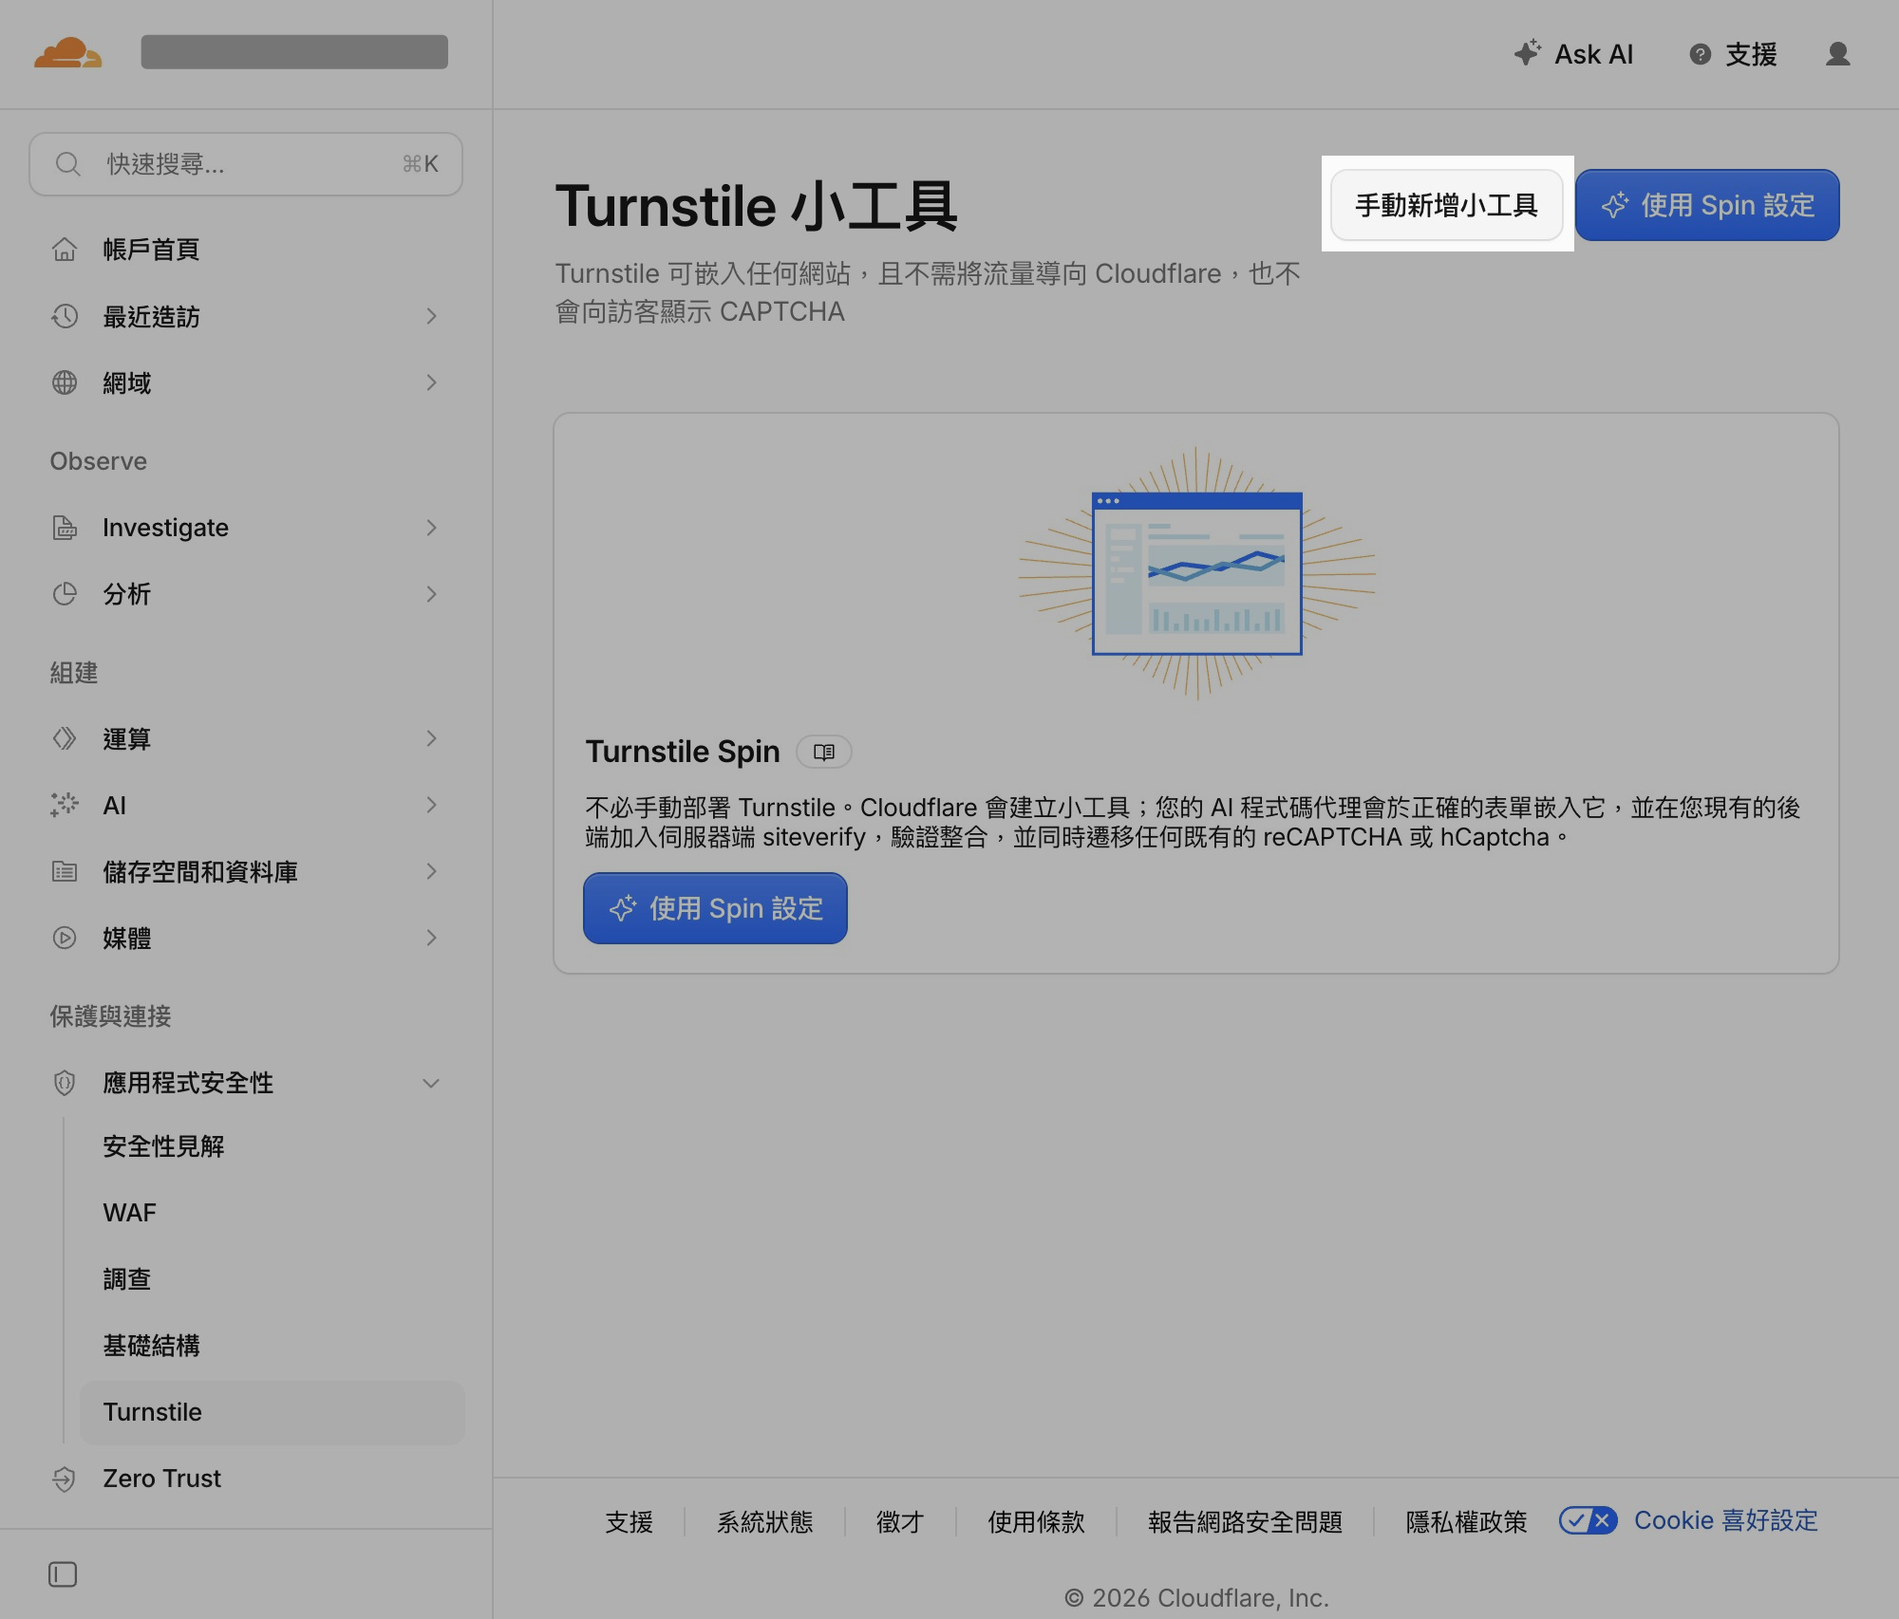Screen dimensions: 1899x1619
Task: Click the 支援 question mark icon
Action: click(x=1701, y=54)
